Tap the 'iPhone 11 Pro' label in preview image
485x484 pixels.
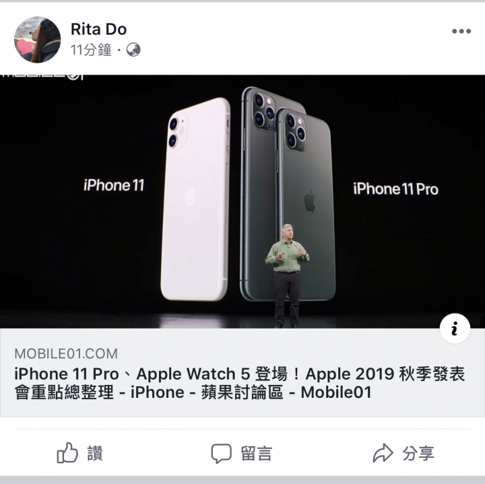[395, 189]
